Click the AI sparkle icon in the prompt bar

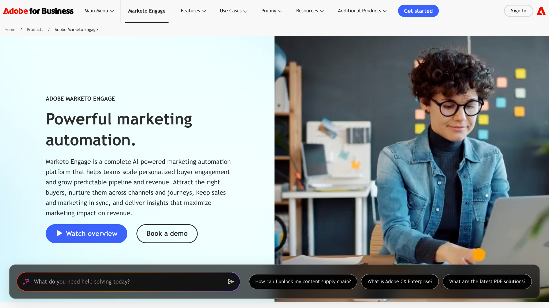(26, 282)
